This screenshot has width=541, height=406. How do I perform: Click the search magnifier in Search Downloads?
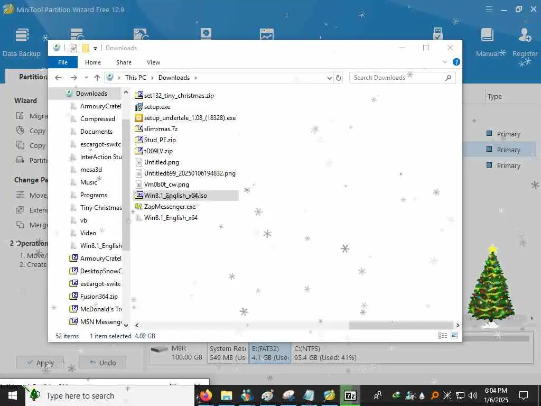point(448,78)
